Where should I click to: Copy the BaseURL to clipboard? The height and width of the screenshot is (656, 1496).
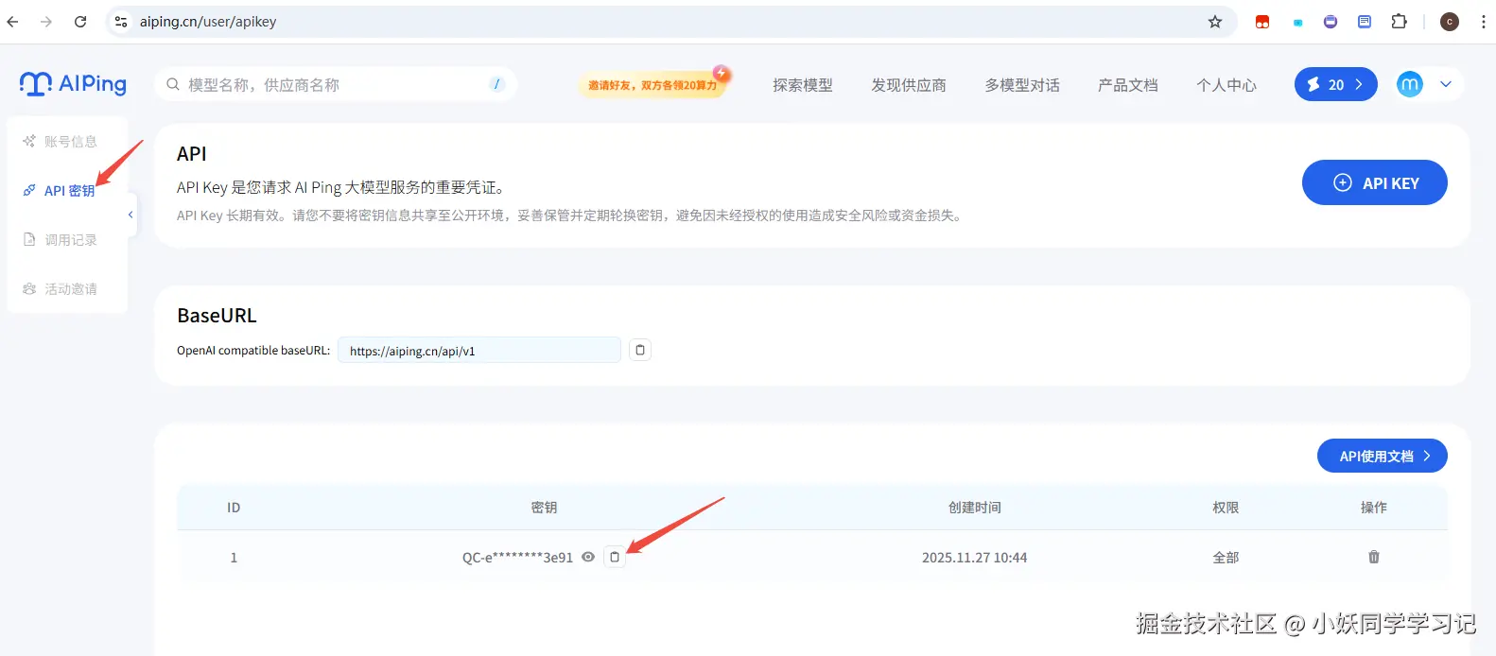click(640, 350)
